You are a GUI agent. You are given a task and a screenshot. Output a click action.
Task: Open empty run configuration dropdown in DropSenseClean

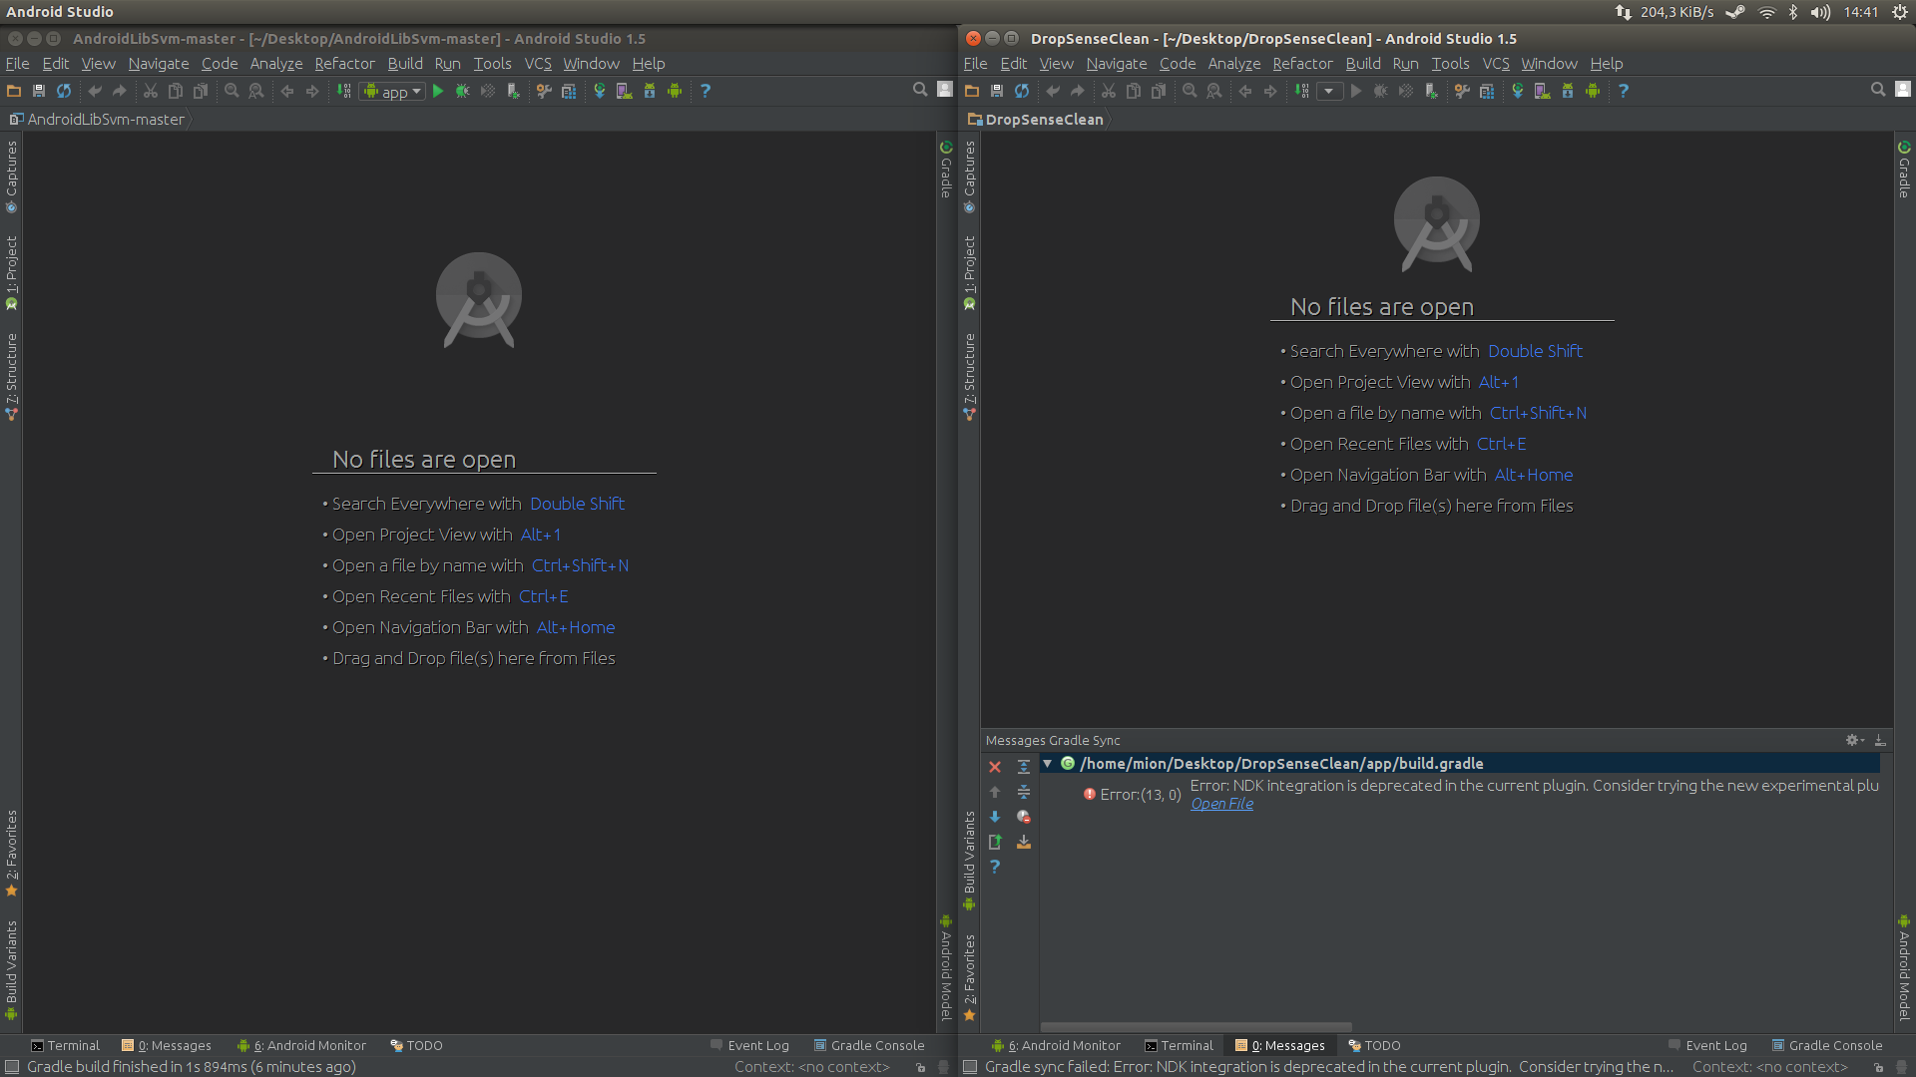point(1329,91)
